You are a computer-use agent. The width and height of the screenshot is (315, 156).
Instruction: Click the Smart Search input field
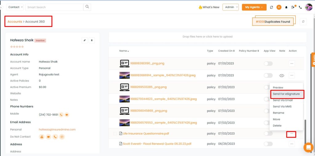coord(54,7)
